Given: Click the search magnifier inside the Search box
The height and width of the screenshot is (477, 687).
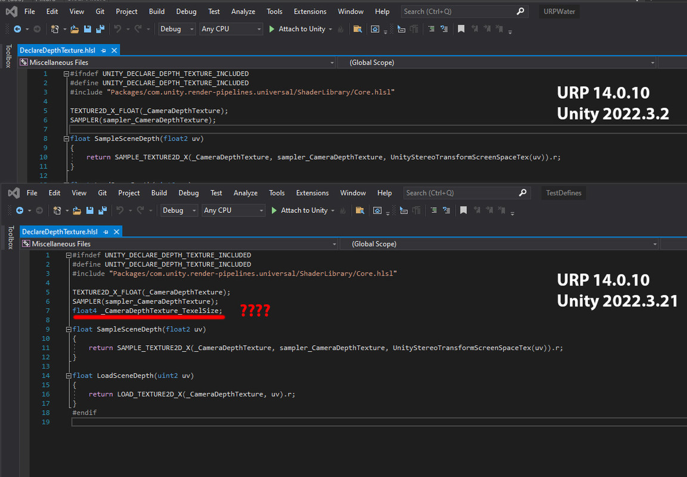Looking at the screenshot, I should click(x=519, y=11).
